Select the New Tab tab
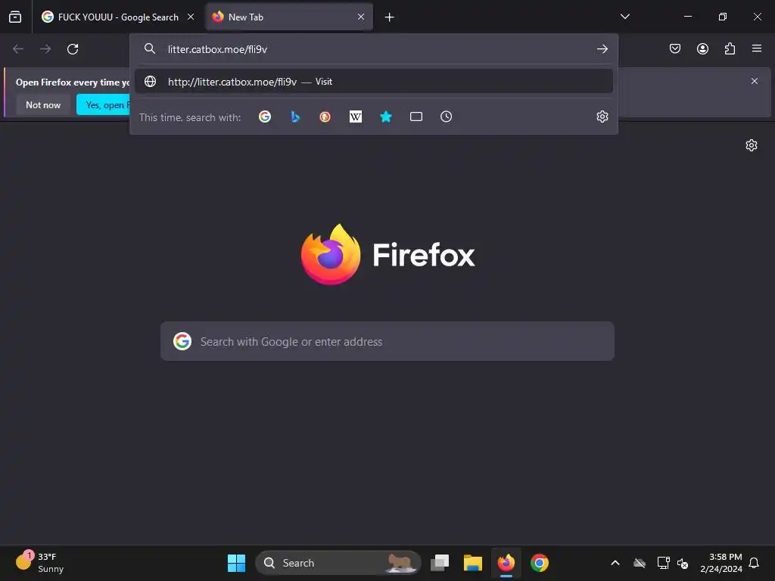This screenshot has height=581, width=775. click(289, 17)
